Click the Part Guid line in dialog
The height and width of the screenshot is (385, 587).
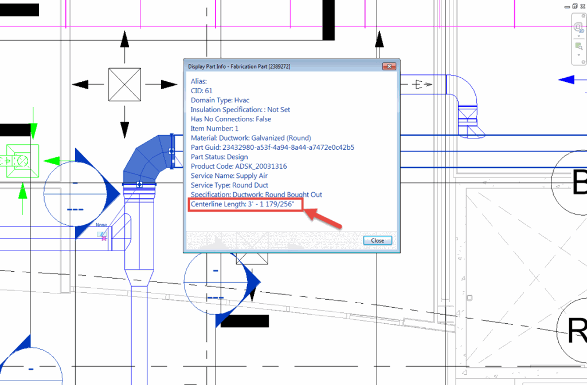(x=272, y=147)
